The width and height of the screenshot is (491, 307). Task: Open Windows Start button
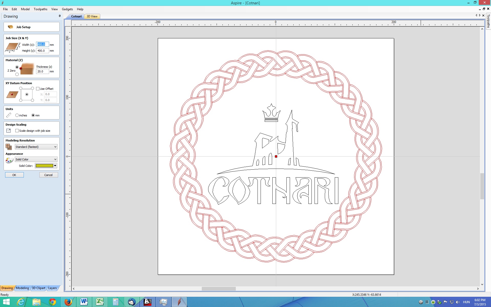pyautogui.click(x=6, y=302)
